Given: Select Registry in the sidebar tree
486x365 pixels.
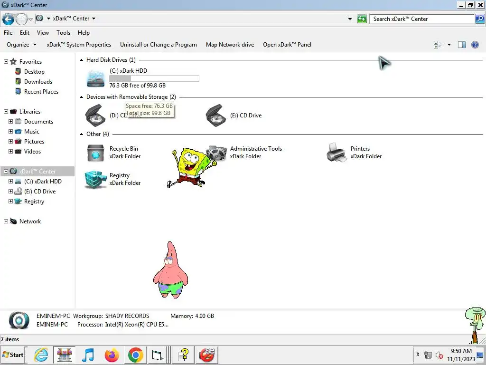Looking at the screenshot, I should 34,202.
